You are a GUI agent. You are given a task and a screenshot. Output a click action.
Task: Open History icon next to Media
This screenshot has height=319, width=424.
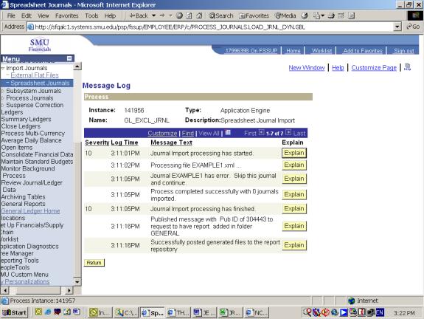pyautogui.click(x=305, y=16)
